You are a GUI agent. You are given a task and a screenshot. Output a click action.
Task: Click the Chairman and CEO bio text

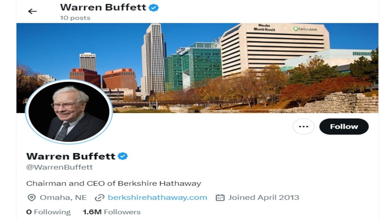click(114, 183)
